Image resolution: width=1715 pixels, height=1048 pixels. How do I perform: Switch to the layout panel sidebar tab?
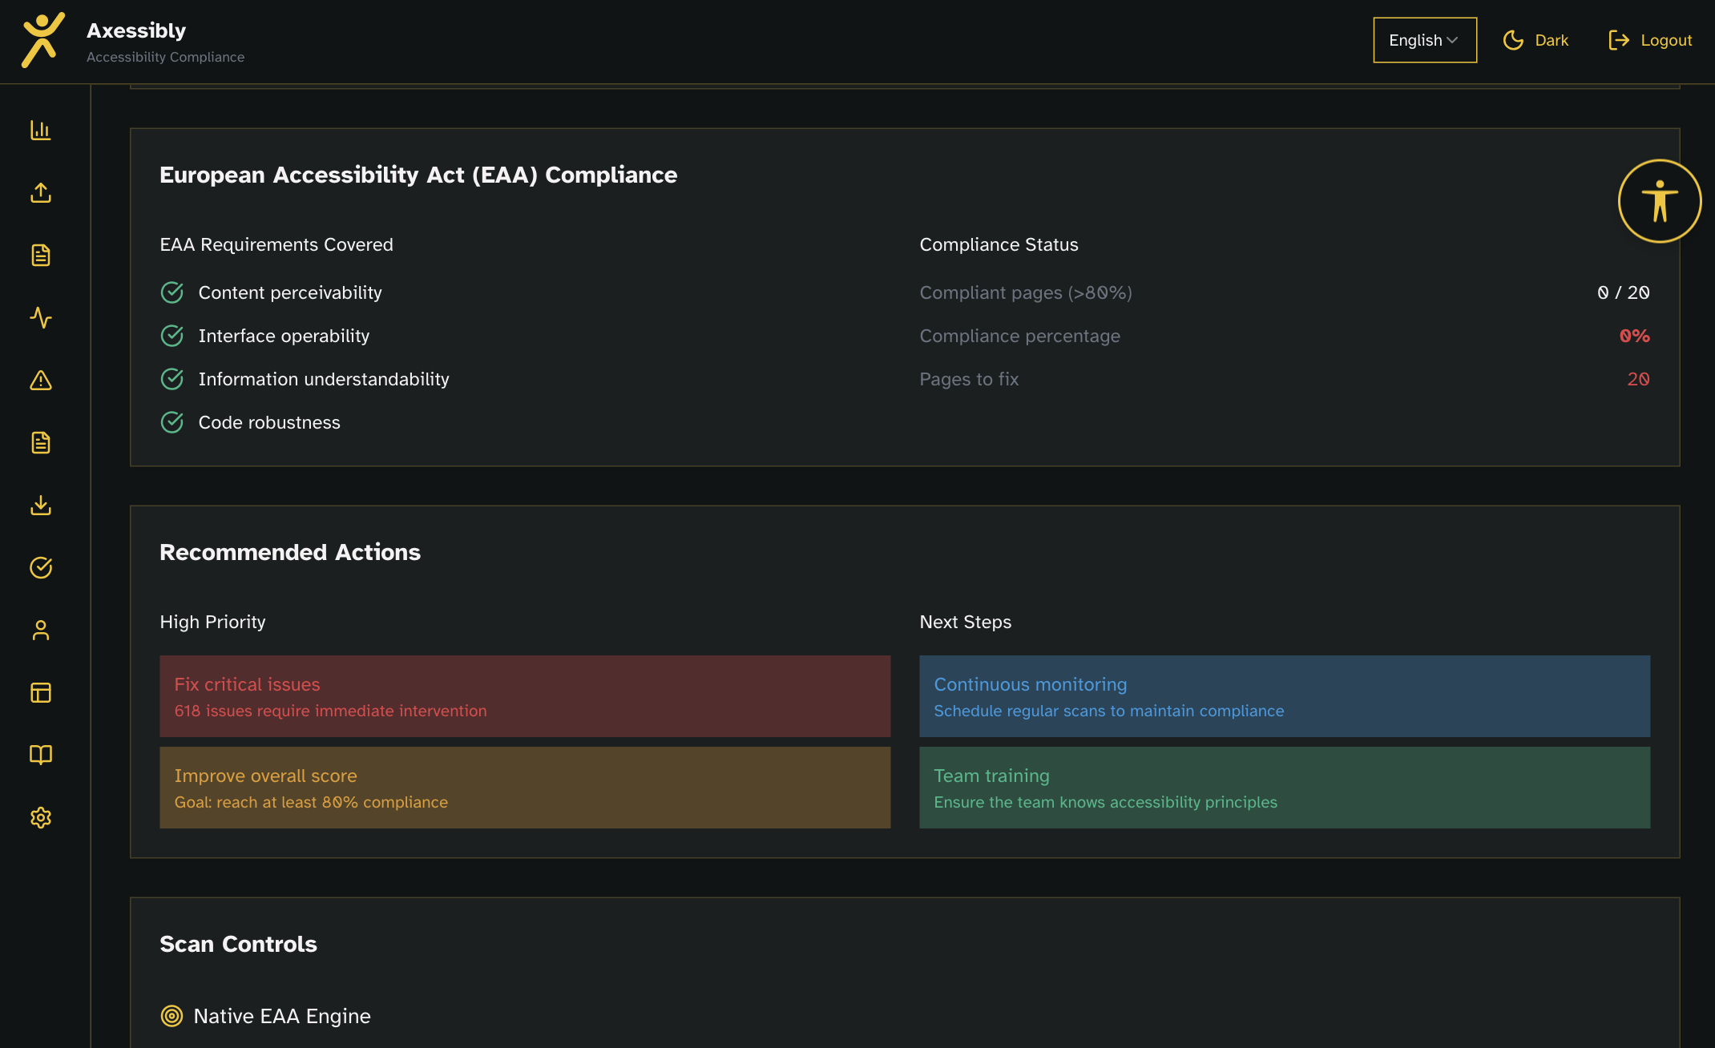coord(41,692)
